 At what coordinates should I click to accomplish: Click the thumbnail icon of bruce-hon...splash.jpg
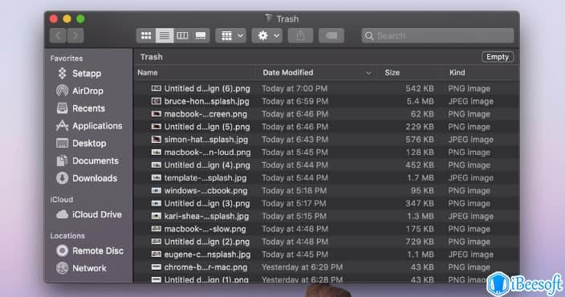[x=156, y=101]
